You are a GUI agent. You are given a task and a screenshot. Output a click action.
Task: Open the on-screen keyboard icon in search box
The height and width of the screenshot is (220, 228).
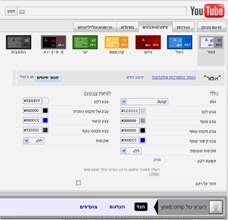click(x=22, y=12)
